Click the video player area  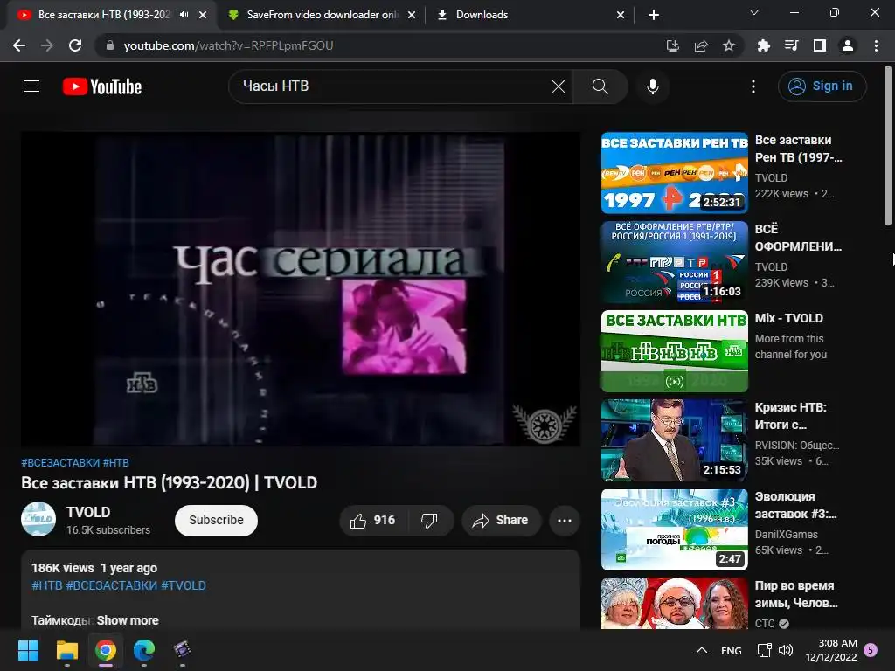coord(301,288)
